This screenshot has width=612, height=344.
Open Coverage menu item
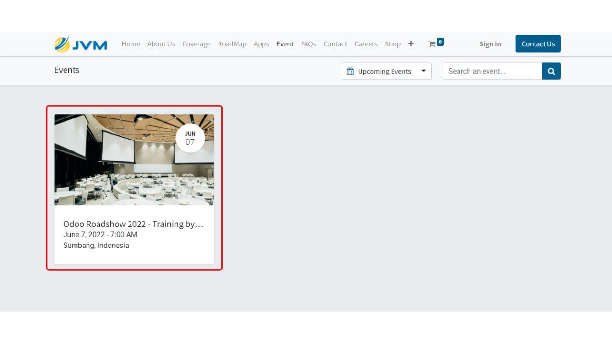point(196,44)
